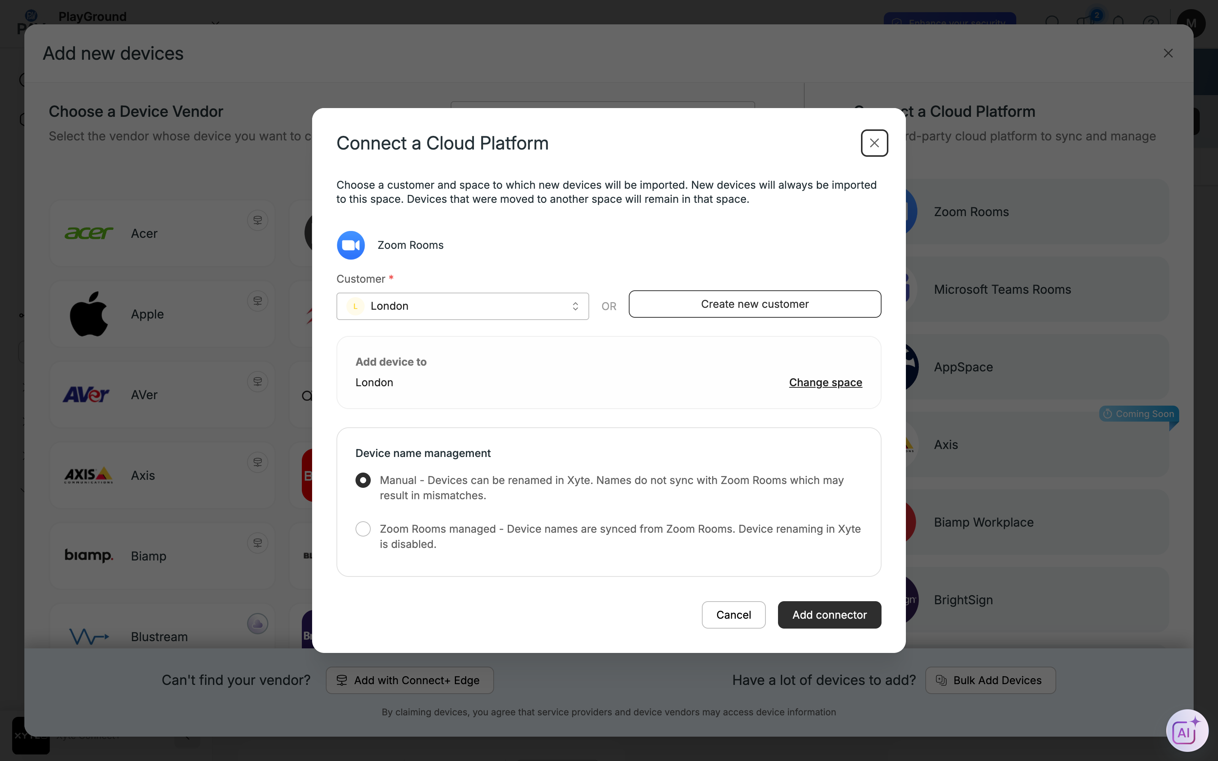Click the Zoom Rooms camera logo in dialog
The image size is (1218, 761).
[351, 245]
